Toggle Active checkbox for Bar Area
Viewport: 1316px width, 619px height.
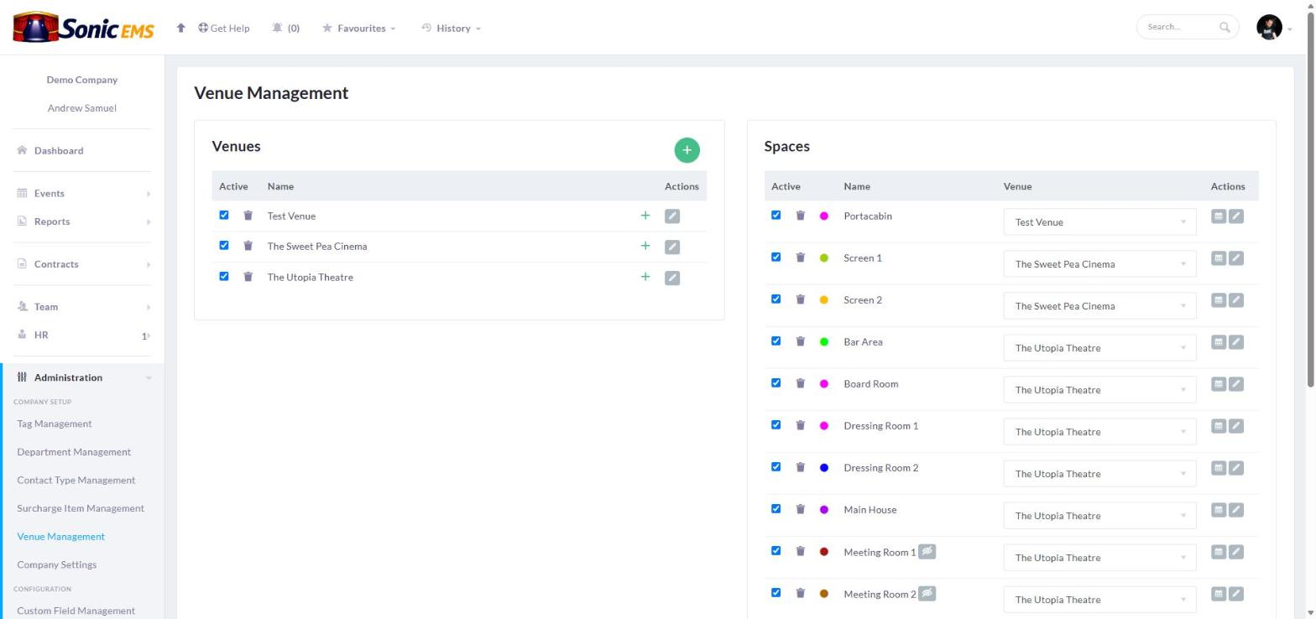tap(776, 341)
